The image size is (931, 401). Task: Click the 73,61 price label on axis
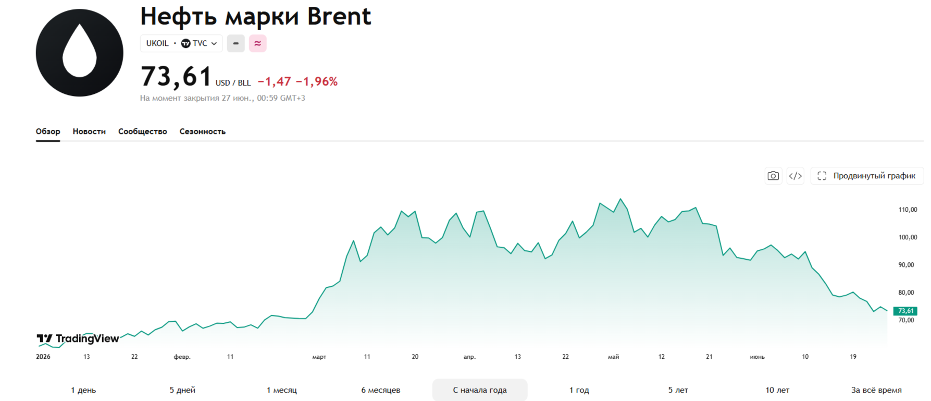coord(905,311)
